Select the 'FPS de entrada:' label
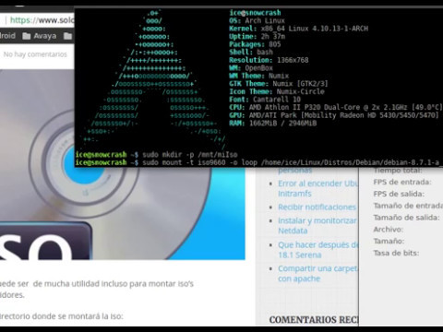443x332 pixels. (x=402, y=182)
